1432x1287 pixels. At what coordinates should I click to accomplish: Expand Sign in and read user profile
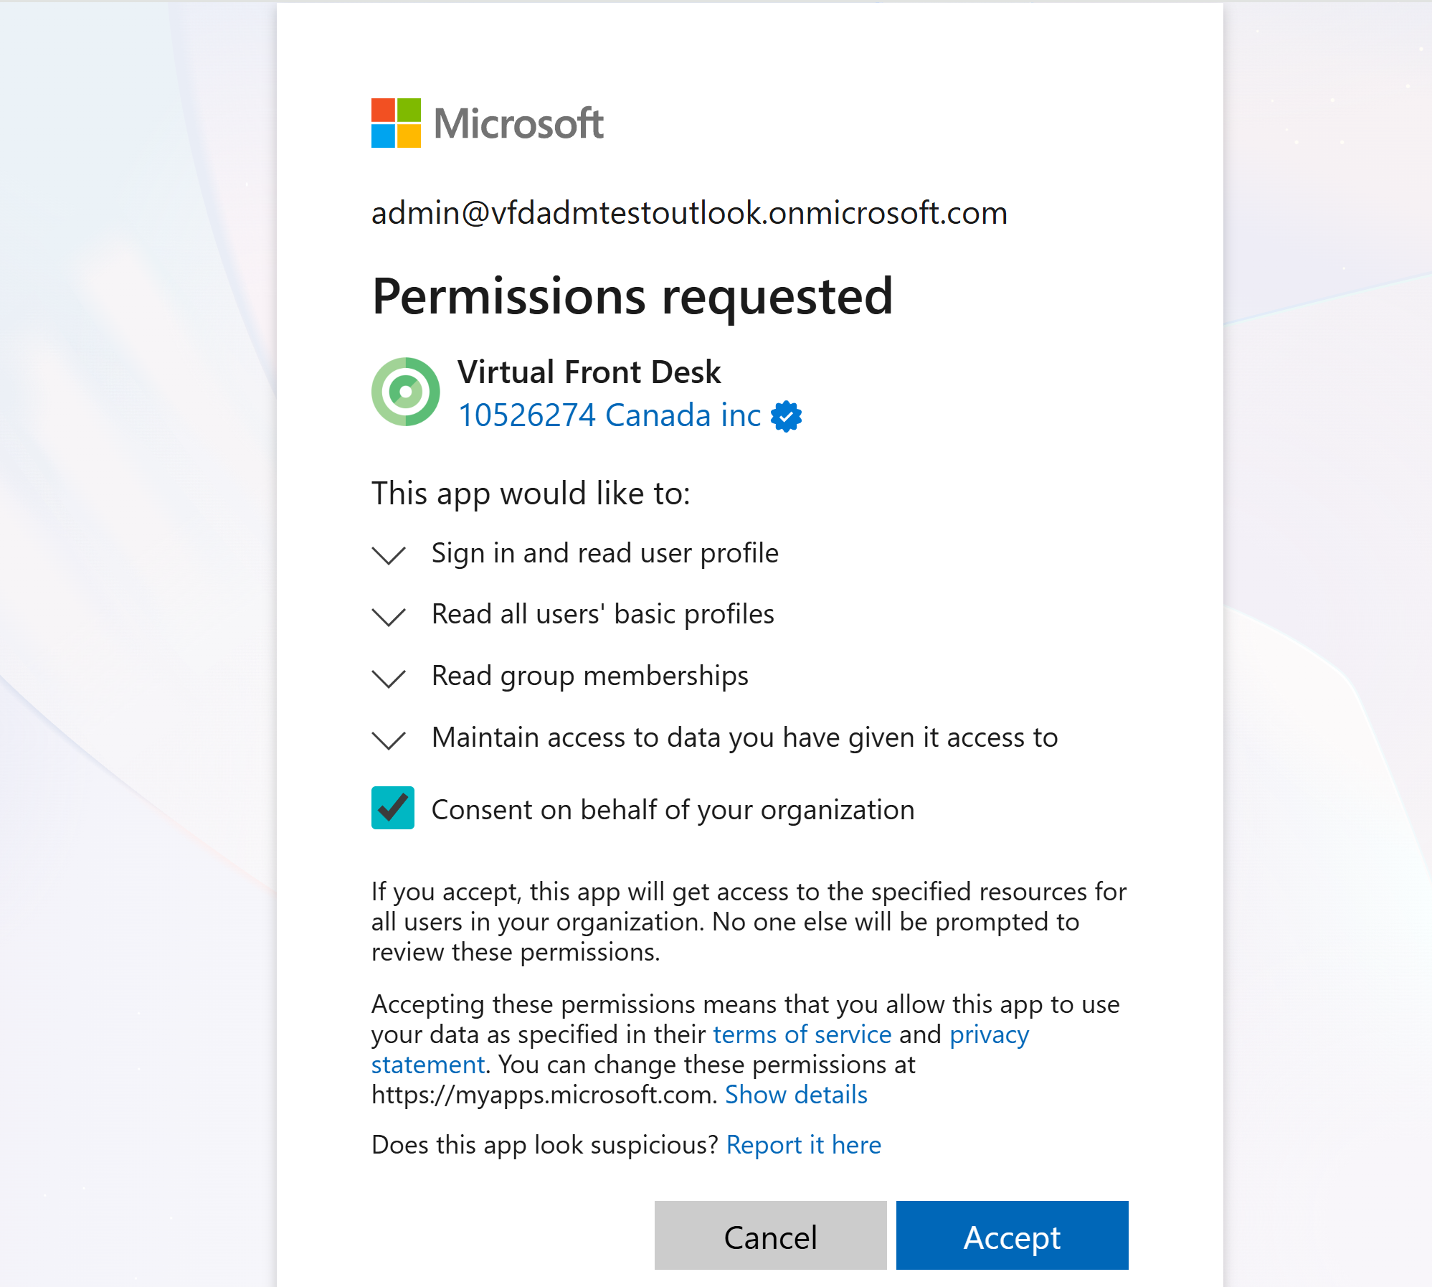(389, 555)
